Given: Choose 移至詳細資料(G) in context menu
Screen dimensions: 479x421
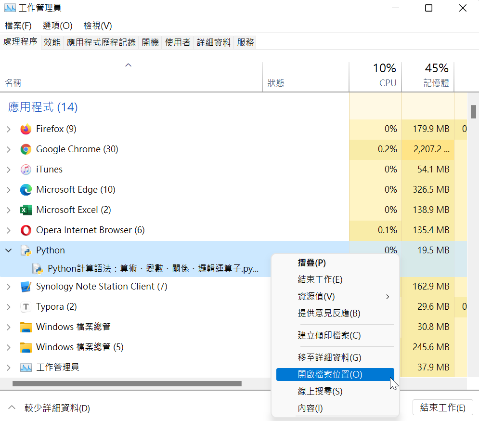Looking at the screenshot, I should [335, 357].
